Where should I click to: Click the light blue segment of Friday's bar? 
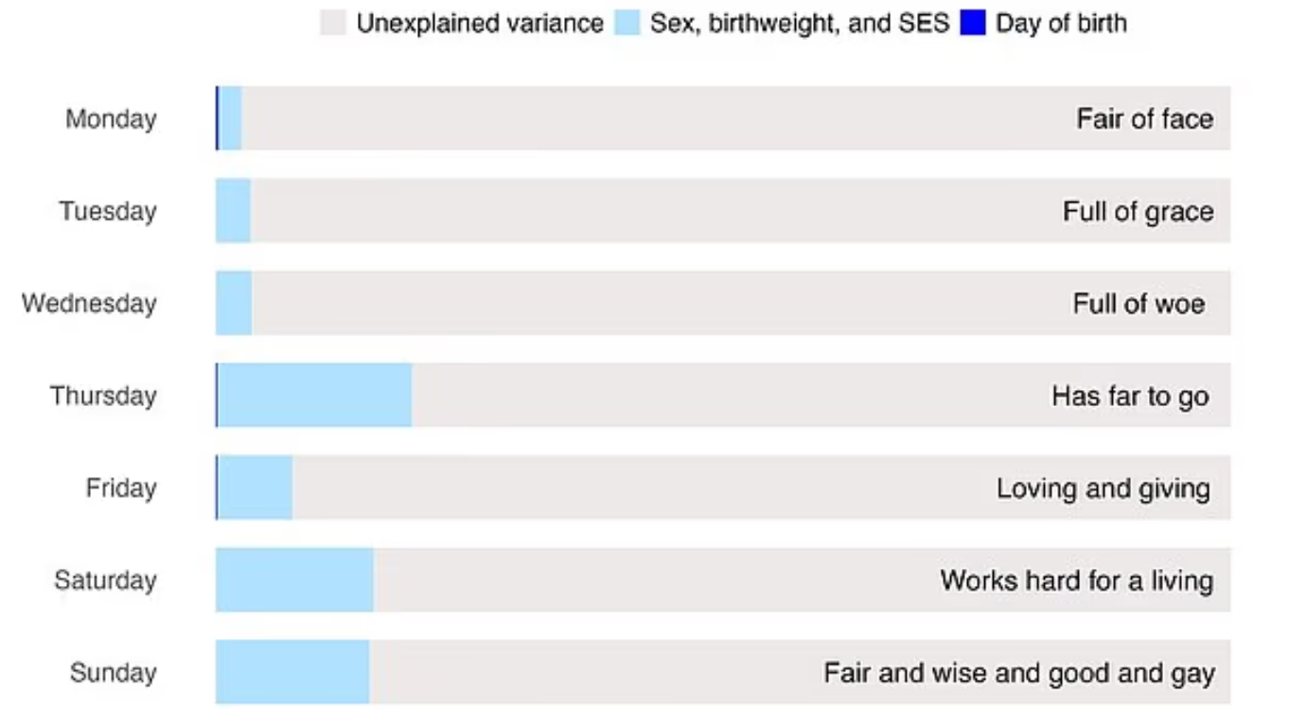pos(255,488)
